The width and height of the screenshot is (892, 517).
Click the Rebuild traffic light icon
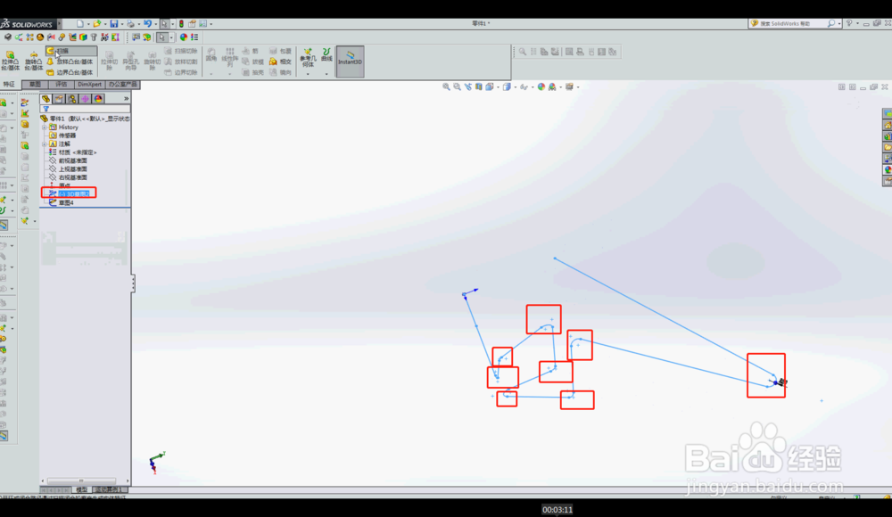(x=181, y=24)
